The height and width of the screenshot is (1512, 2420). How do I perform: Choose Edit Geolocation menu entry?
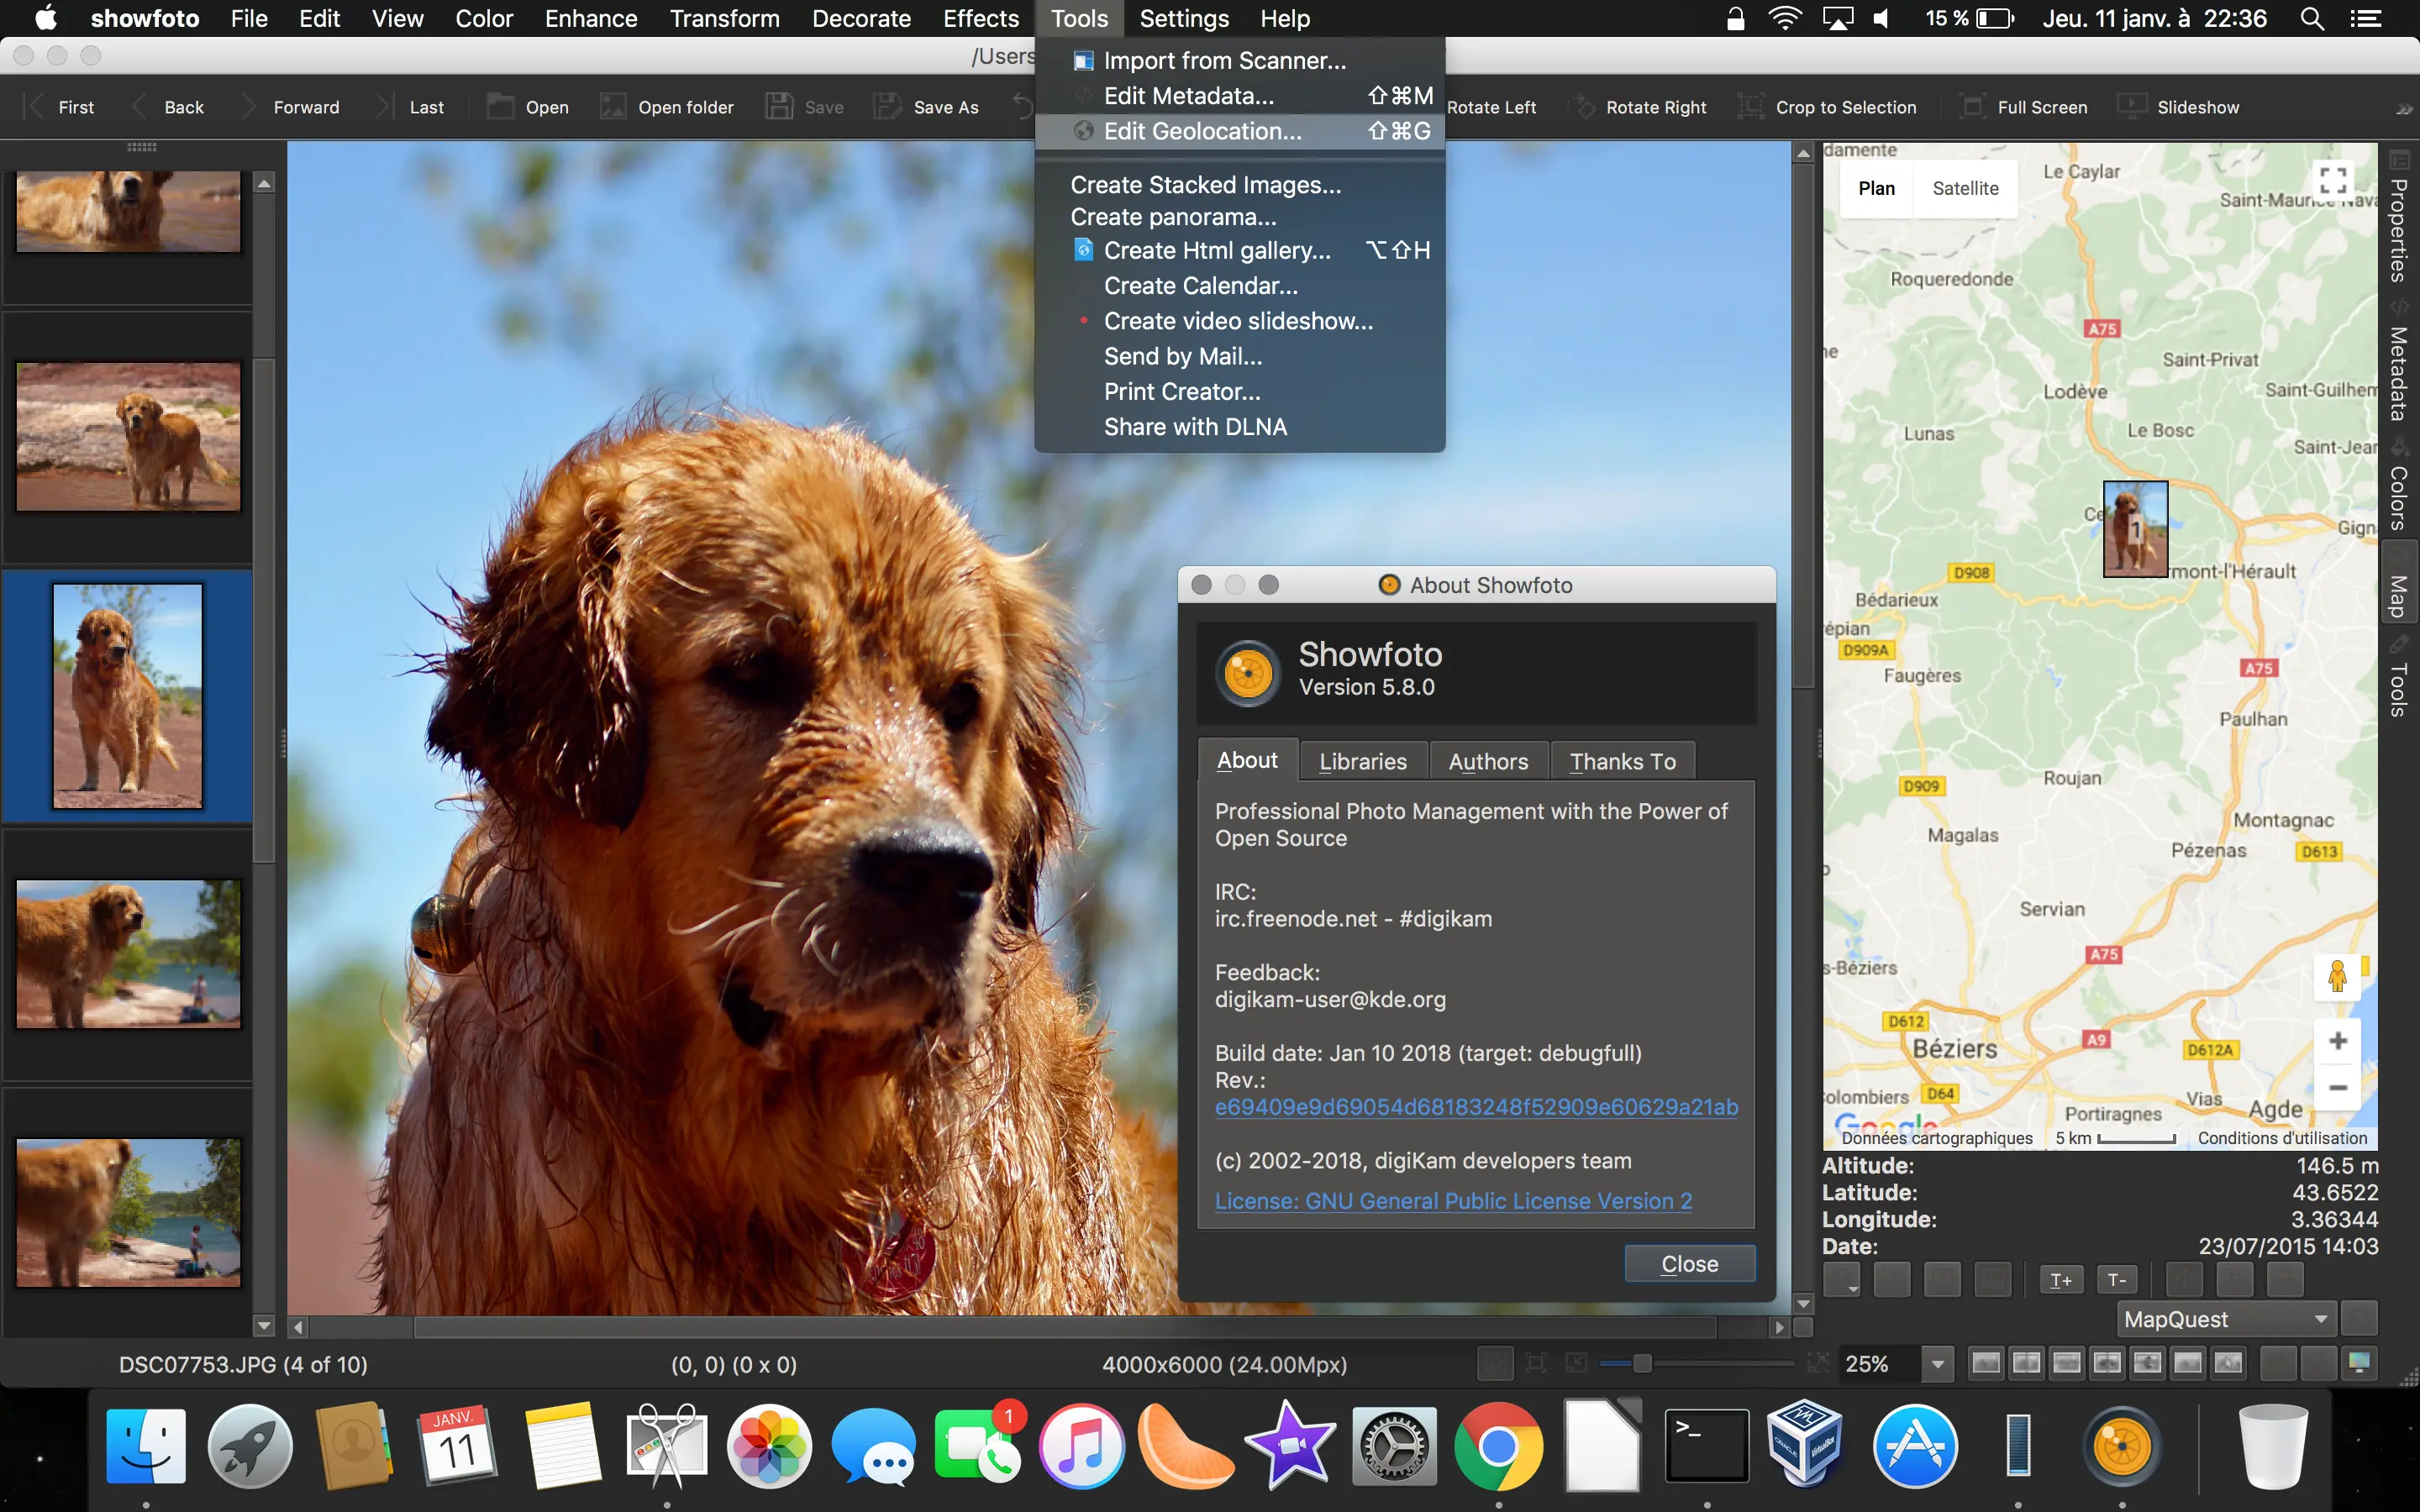coord(1240,131)
